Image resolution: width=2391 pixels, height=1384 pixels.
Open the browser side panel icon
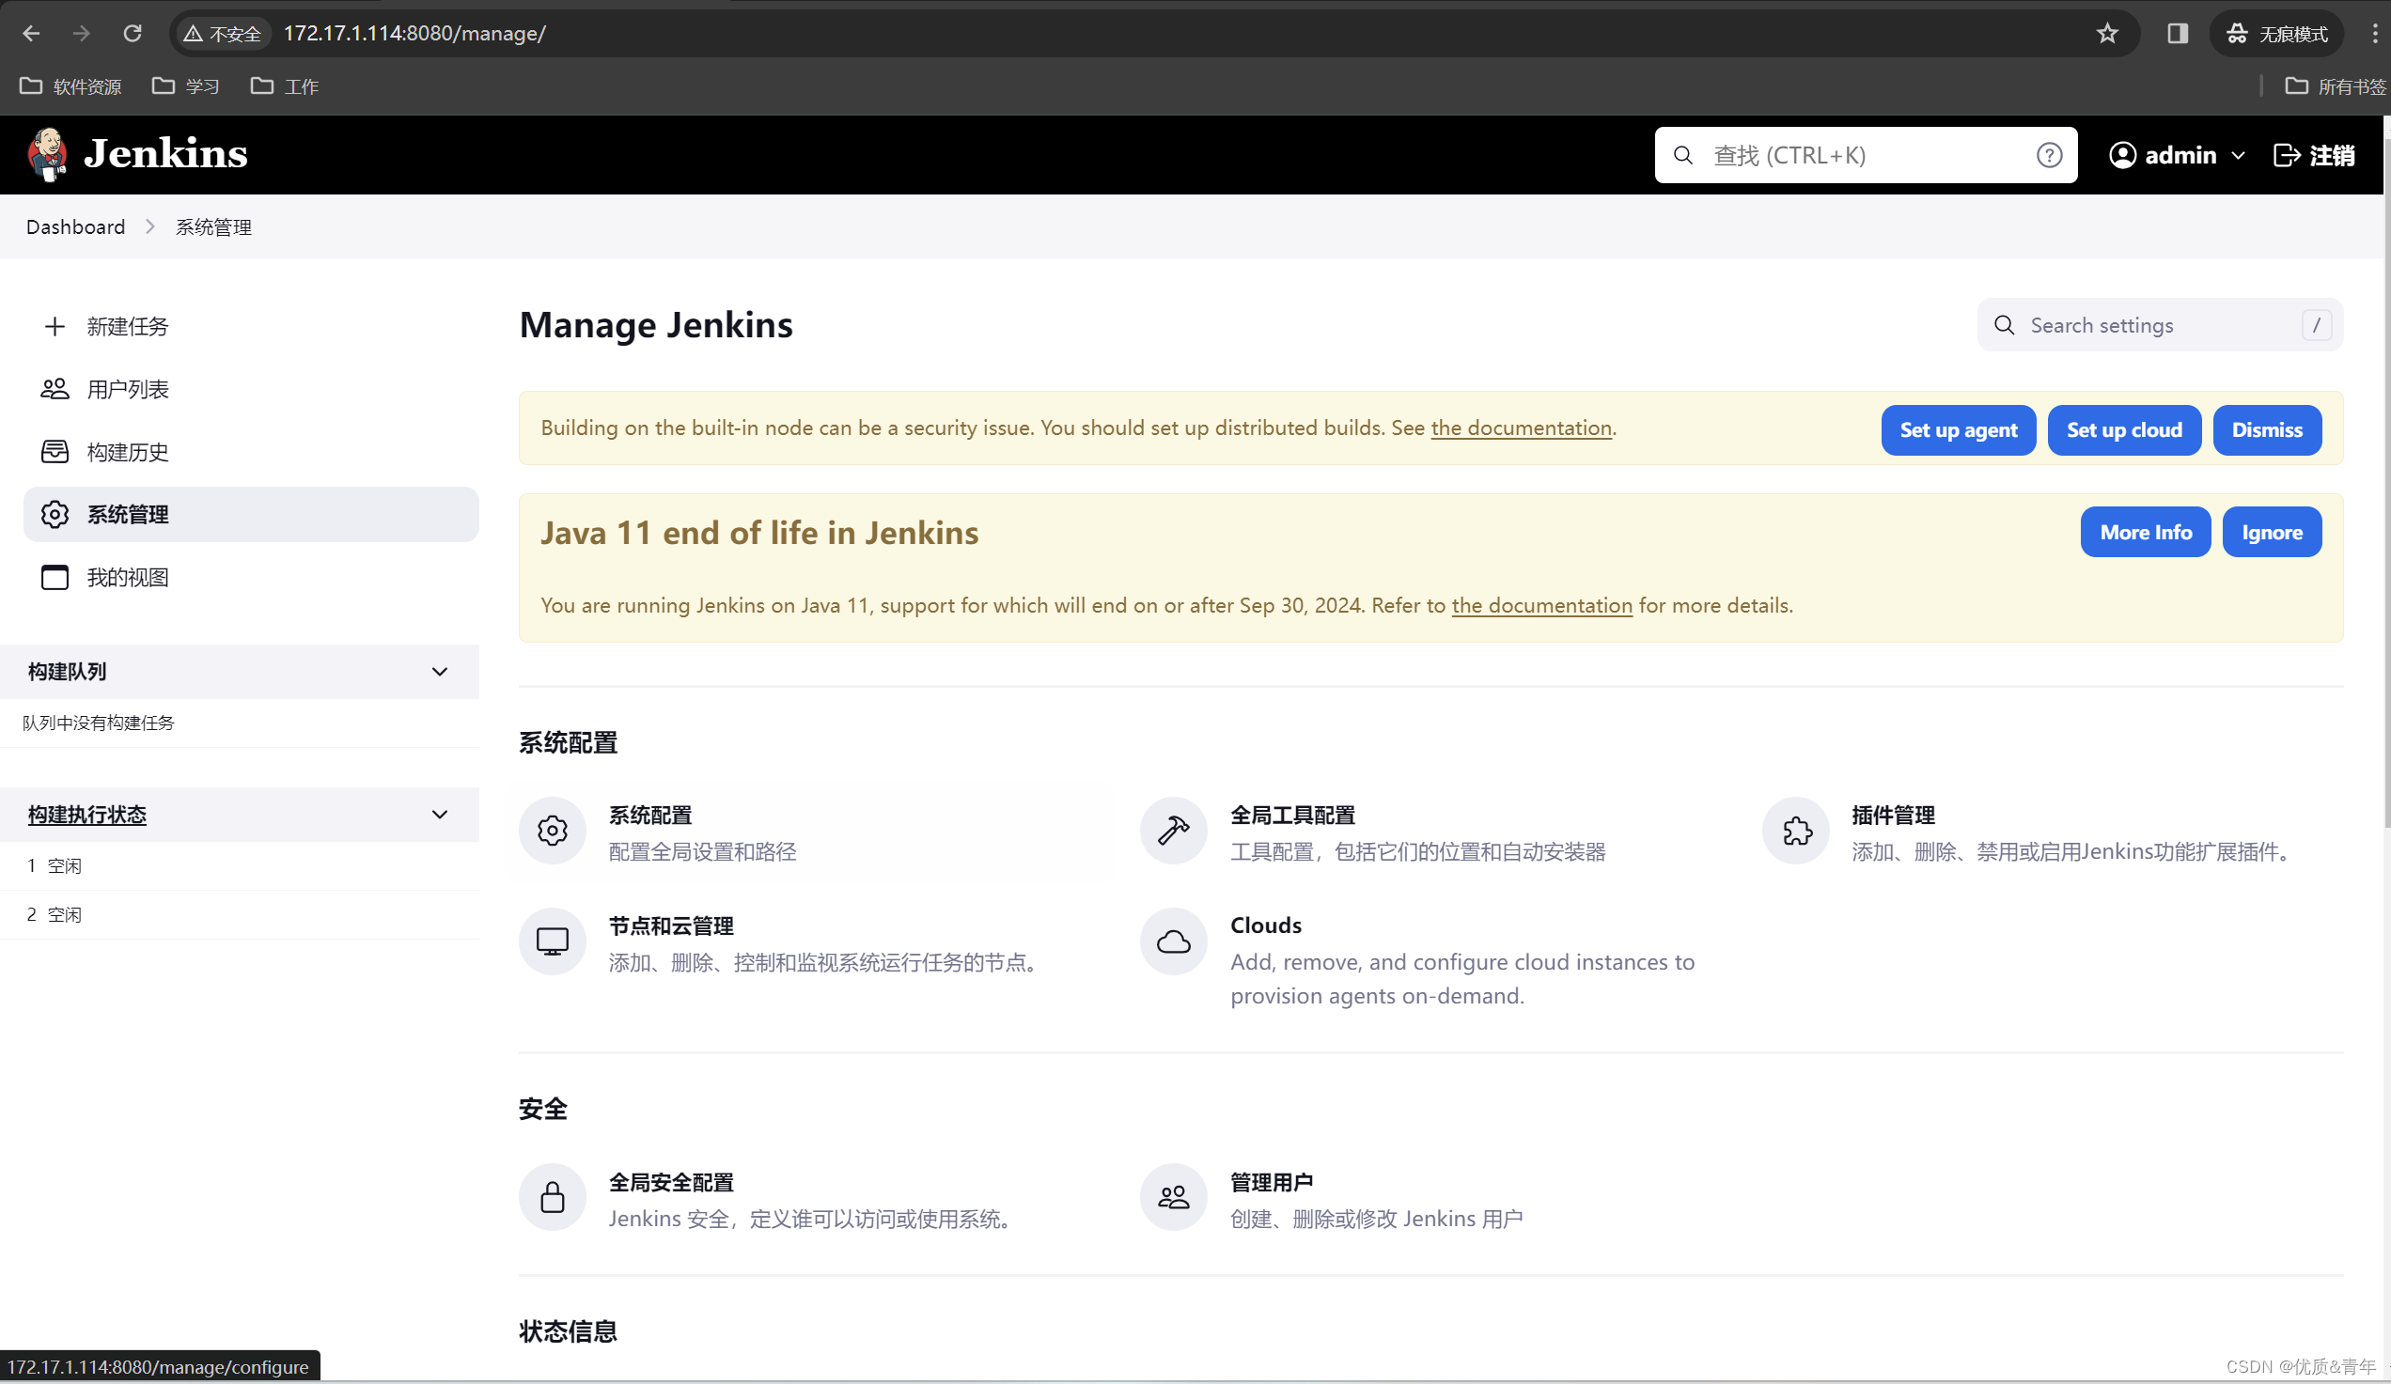[2177, 33]
